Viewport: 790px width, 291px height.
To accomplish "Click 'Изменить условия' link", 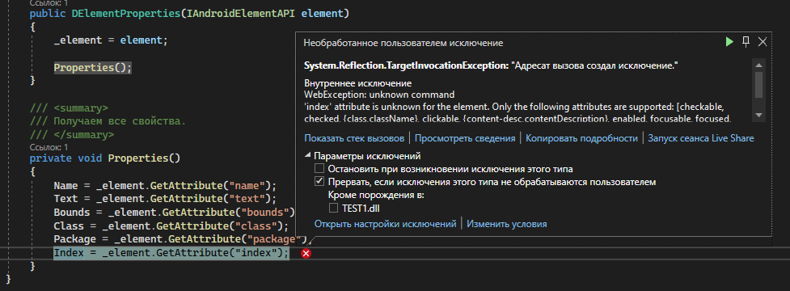I will tap(506, 224).
